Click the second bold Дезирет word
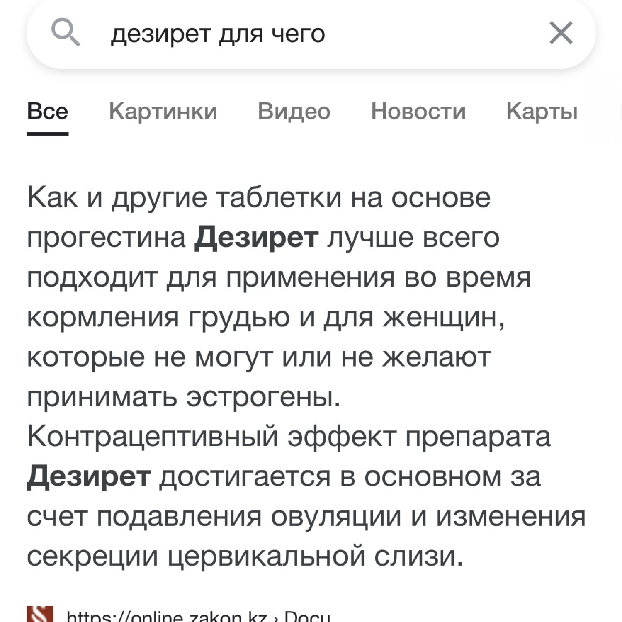Screen dimensions: 622x622 (x=88, y=477)
